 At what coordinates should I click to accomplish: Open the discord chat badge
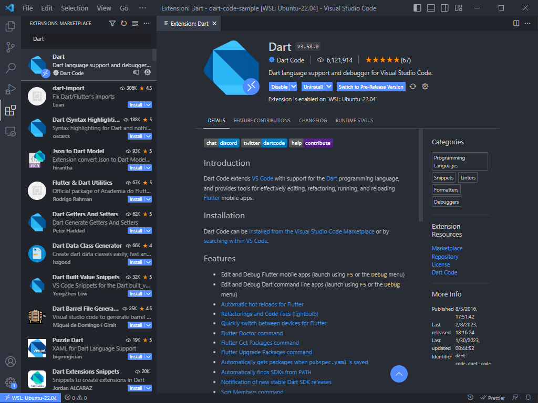222,143
